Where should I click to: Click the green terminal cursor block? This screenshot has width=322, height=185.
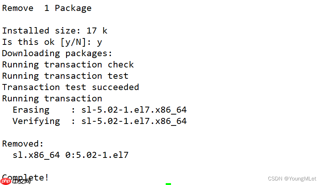[x=168, y=184]
